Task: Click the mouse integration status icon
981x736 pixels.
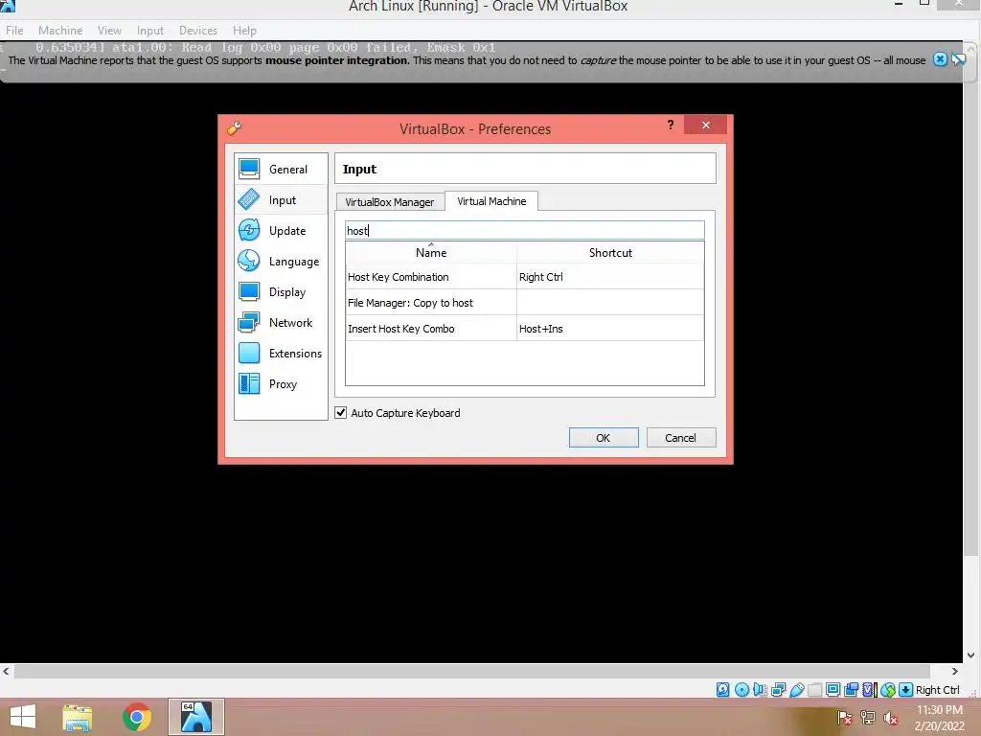Action: (888, 690)
